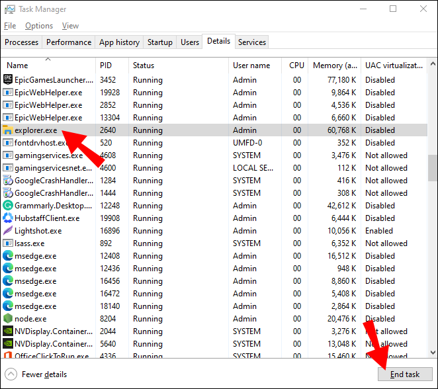The image size is (438, 389).
Task: Select the node.exe process name
Action: (x=30, y=319)
